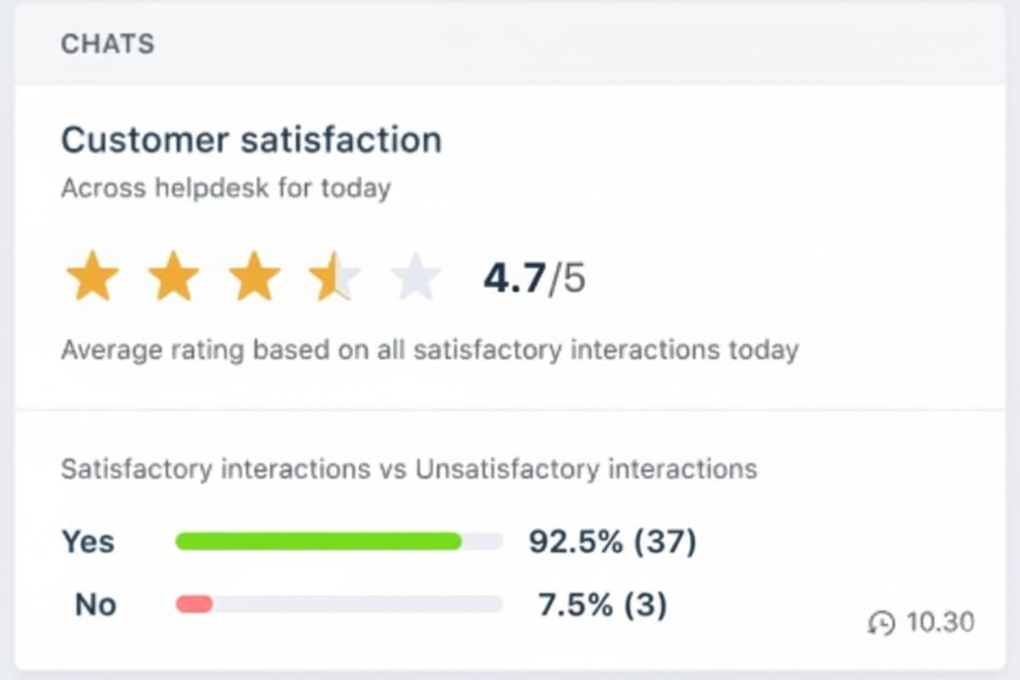Select the second gold star
This screenshot has height=680, width=1020.
pos(173,277)
